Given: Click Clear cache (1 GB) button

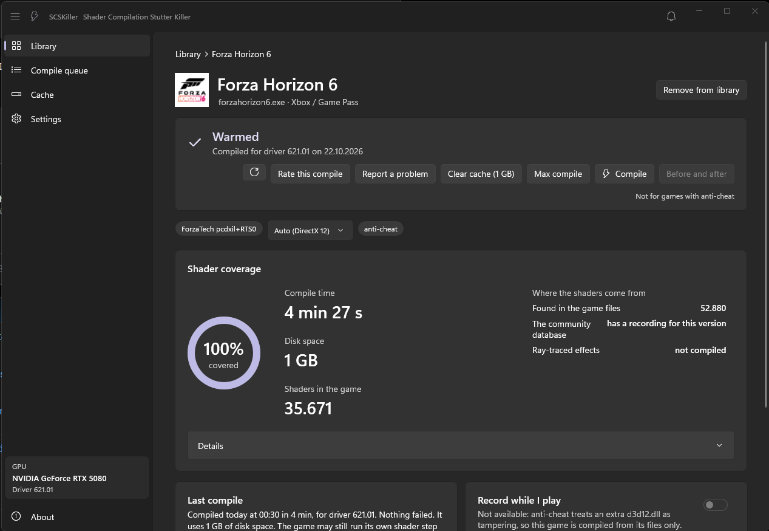Looking at the screenshot, I should coord(481,174).
